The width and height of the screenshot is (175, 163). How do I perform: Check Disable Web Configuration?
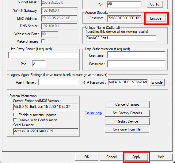(x=15, y=120)
